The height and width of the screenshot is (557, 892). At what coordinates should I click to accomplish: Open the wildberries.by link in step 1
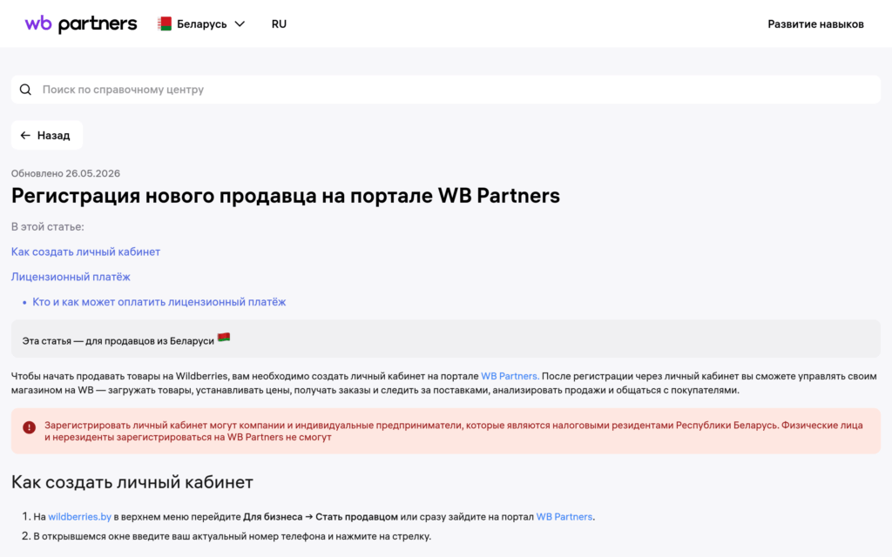[x=79, y=517]
